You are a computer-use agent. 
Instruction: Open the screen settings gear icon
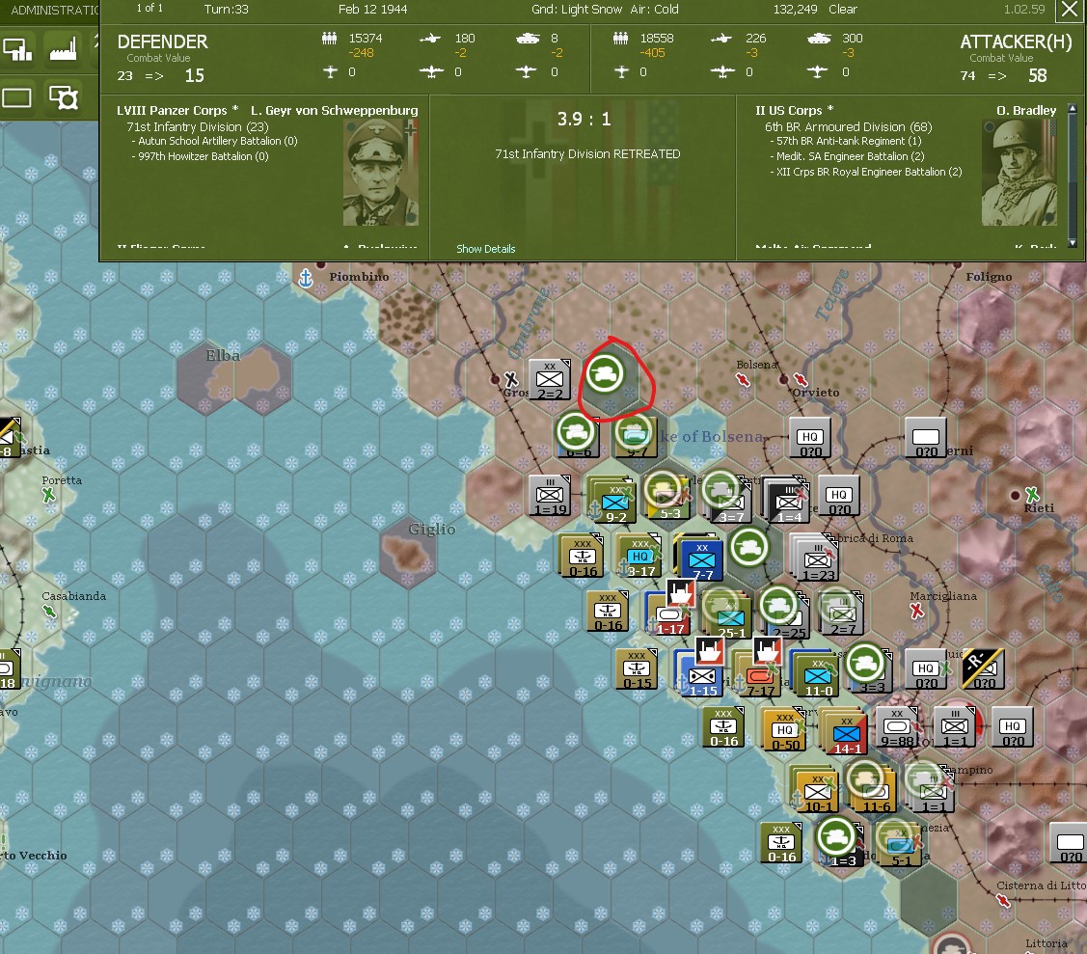tap(63, 97)
